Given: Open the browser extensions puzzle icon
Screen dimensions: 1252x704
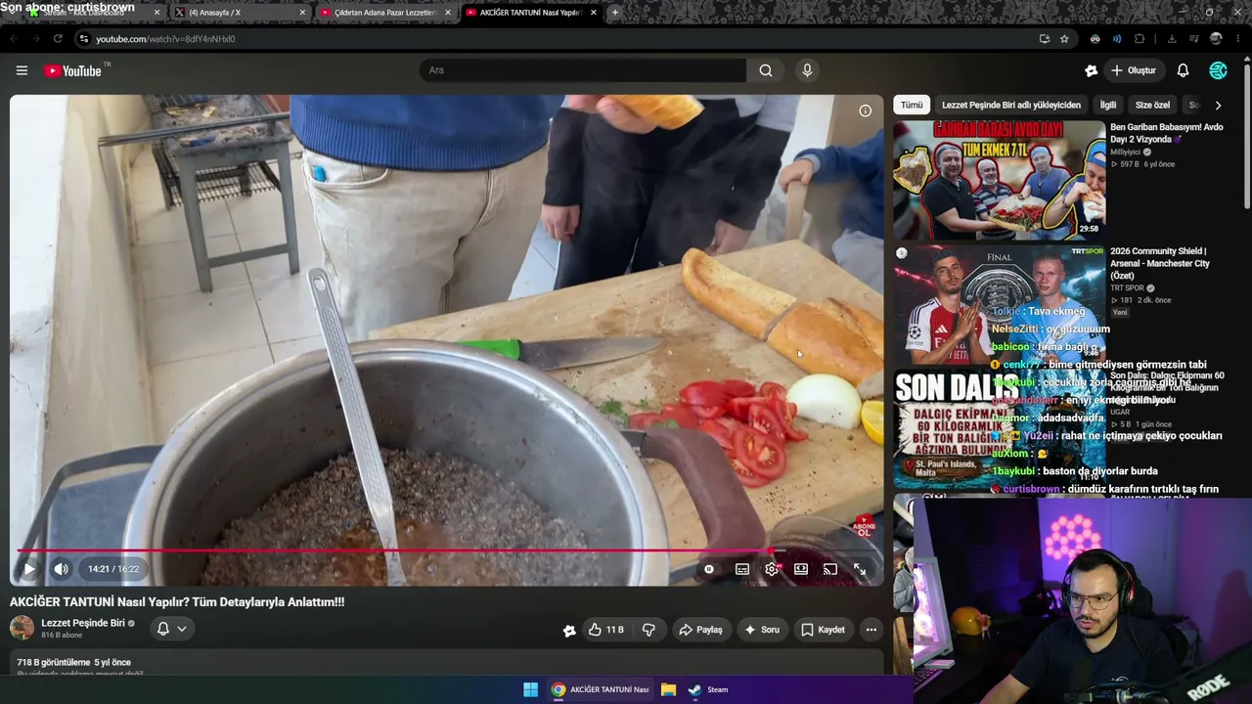Looking at the screenshot, I should click(1140, 39).
